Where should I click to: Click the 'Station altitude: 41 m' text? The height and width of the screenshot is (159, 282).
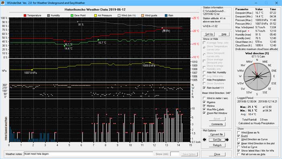point(214,19)
